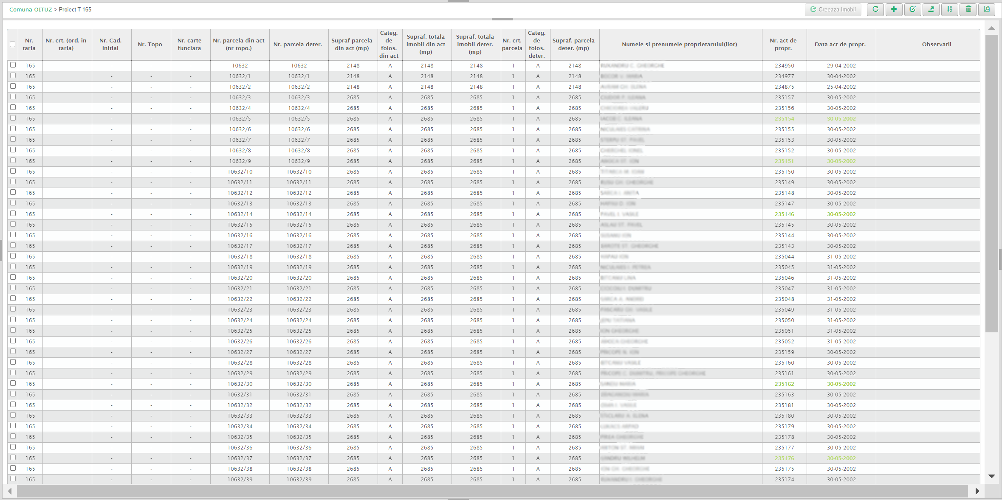Screen dimensions: 1002x500
Task: Click the Nr. tarla column header
Action: (x=29, y=44)
